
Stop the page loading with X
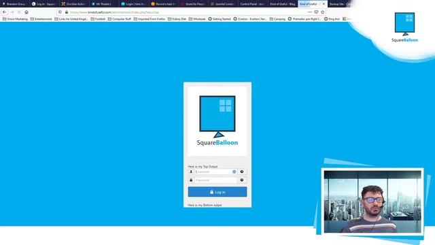pyautogui.click(x=19, y=12)
